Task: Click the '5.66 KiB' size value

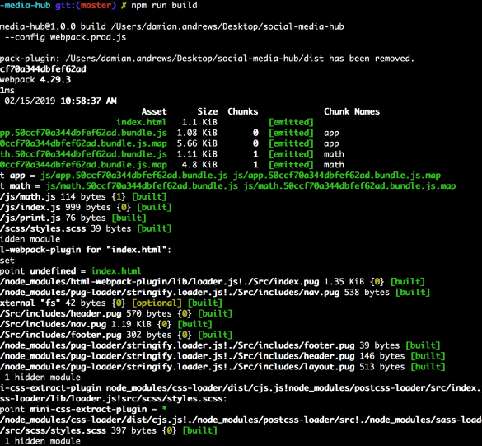Action: 197,143
